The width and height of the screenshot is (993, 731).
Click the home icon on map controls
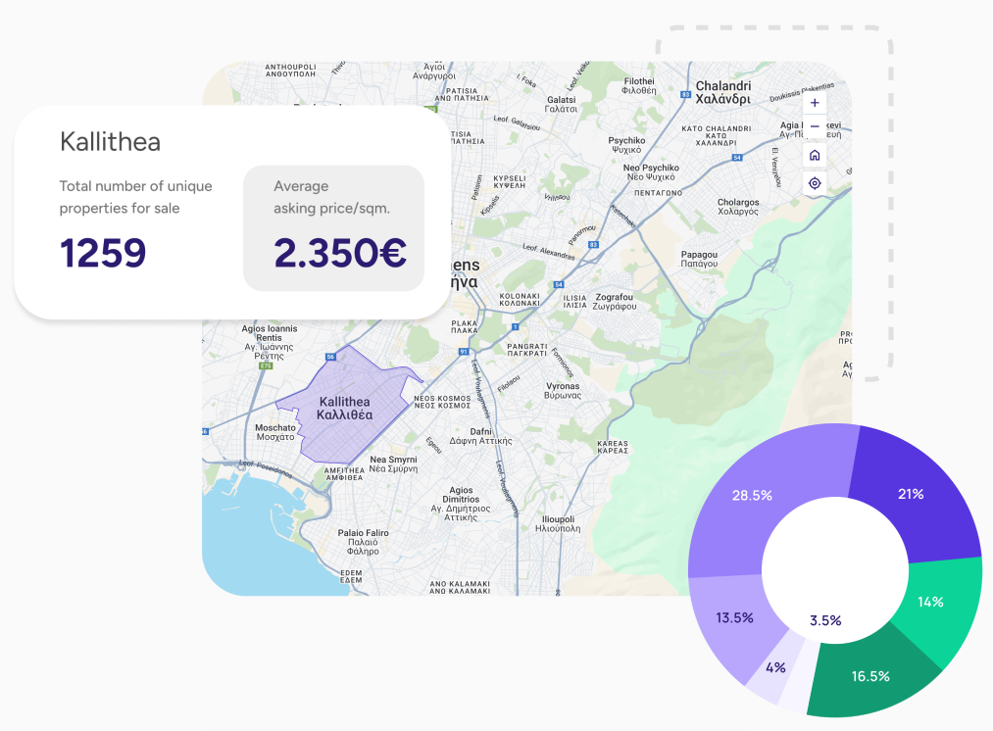click(814, 156)
